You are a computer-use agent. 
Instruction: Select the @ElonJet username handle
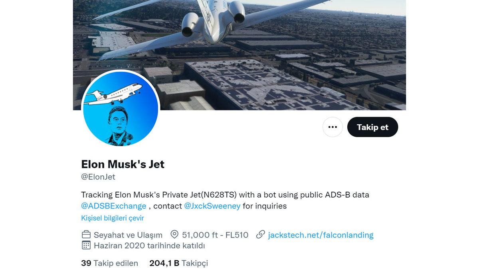98,177
